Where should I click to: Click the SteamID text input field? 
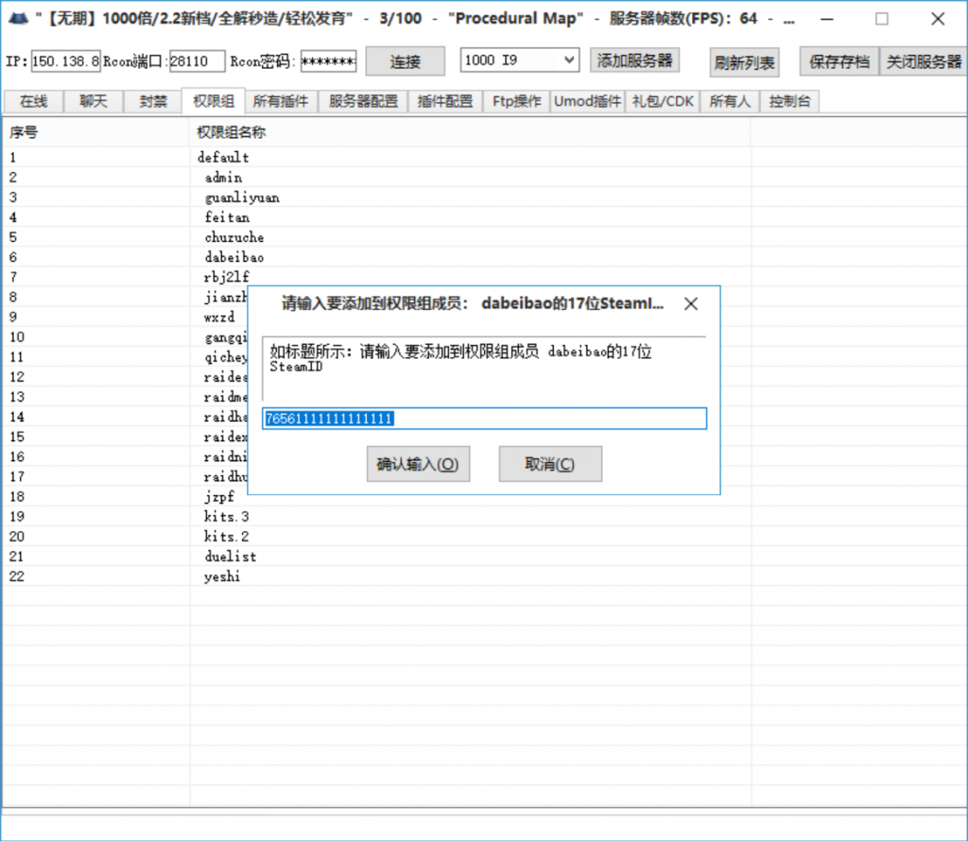click(x=484, y=419)
